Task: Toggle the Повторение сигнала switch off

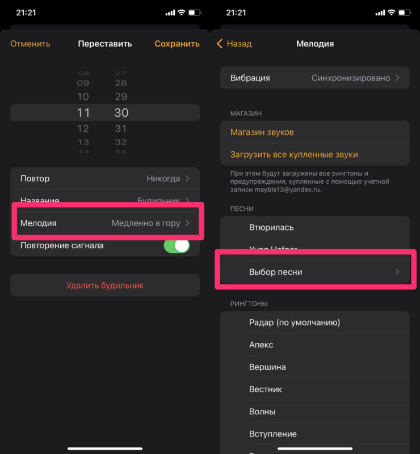Action: coord(177,245)
